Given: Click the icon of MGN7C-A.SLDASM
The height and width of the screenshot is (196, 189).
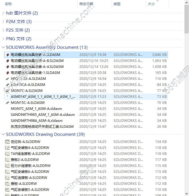Looking at the screenshot, I should pyautogui.click(x=7, y=91).
